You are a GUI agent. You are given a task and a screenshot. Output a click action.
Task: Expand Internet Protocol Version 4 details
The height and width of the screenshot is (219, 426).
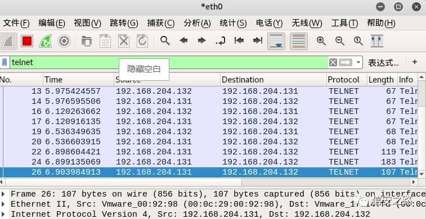tap(3, 214)
